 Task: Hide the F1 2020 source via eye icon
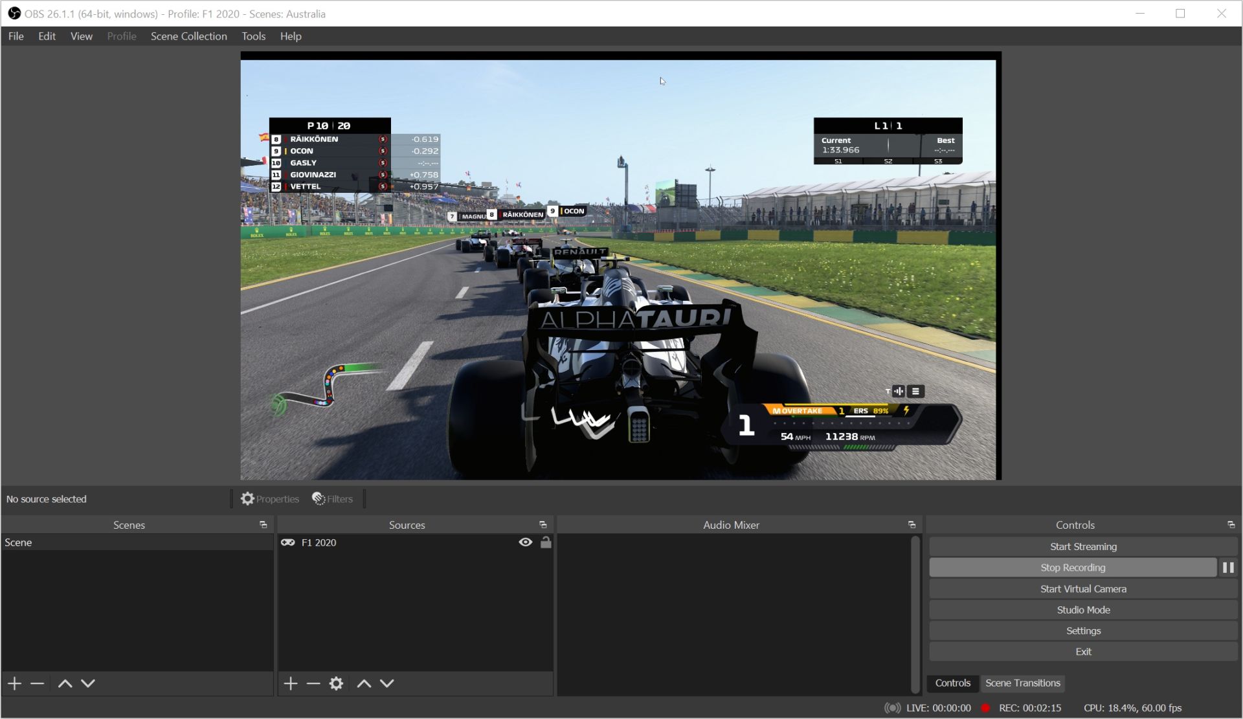click(x=526, y=542)
